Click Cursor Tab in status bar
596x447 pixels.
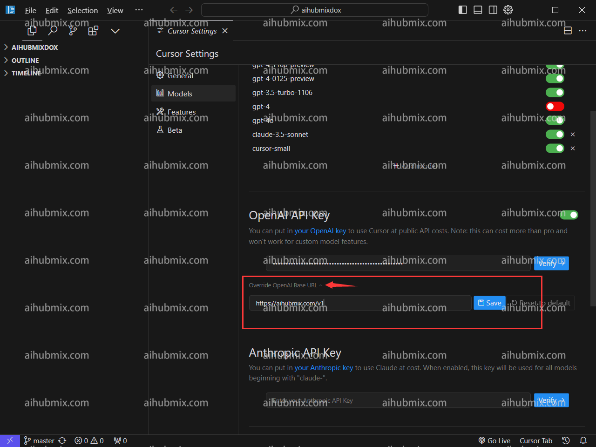click(x=536, y=440)
